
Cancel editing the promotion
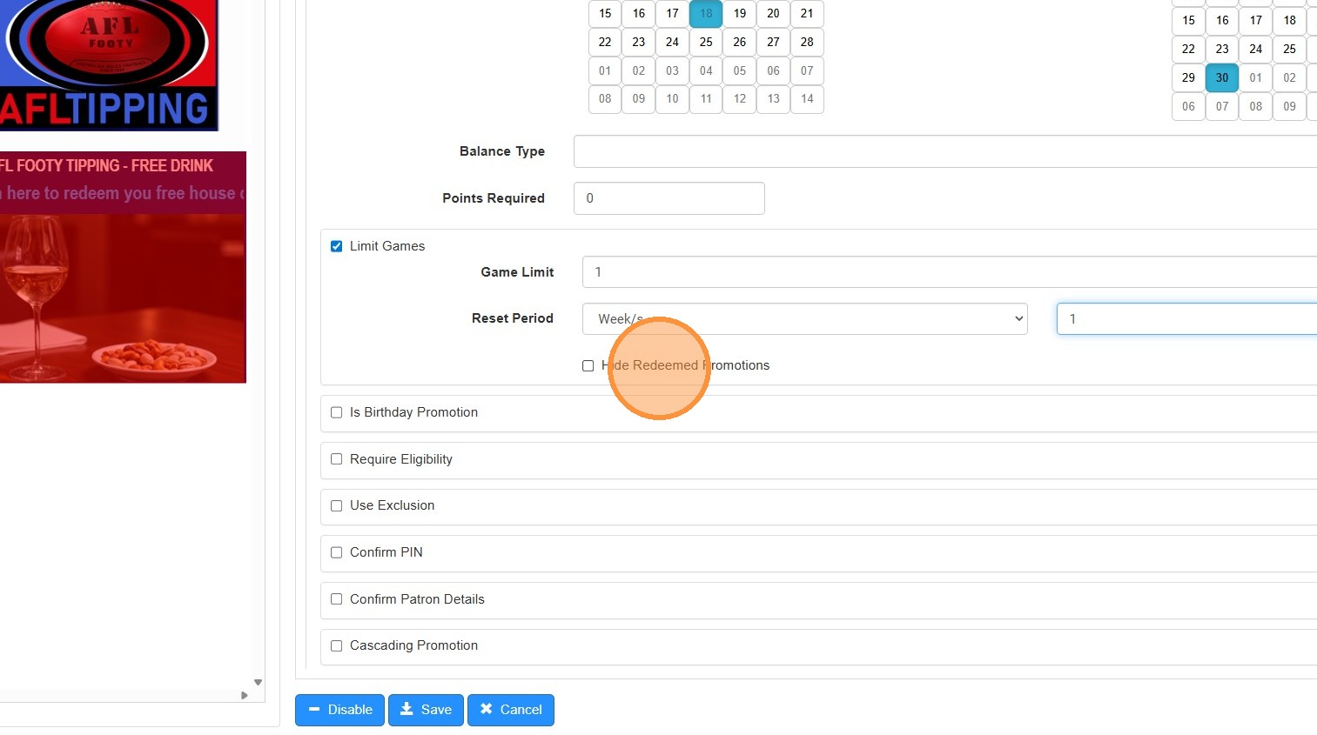point(511,710)
